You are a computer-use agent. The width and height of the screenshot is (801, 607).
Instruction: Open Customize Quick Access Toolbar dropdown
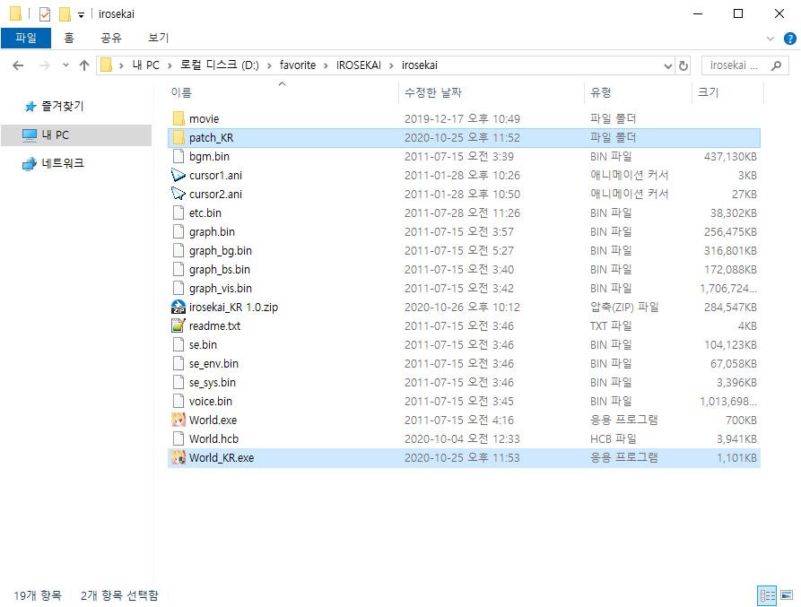coord(82,15)
